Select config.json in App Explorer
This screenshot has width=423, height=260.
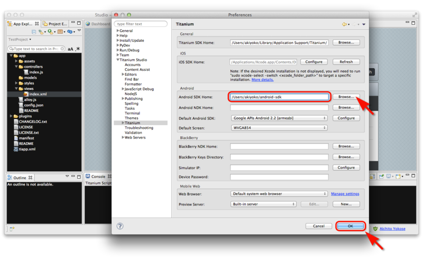tap(33, 105)
